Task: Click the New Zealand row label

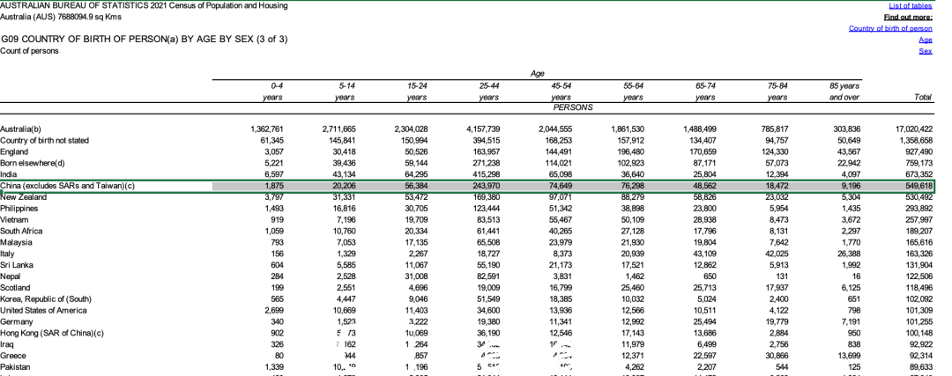Action: [x=23, y=197]
